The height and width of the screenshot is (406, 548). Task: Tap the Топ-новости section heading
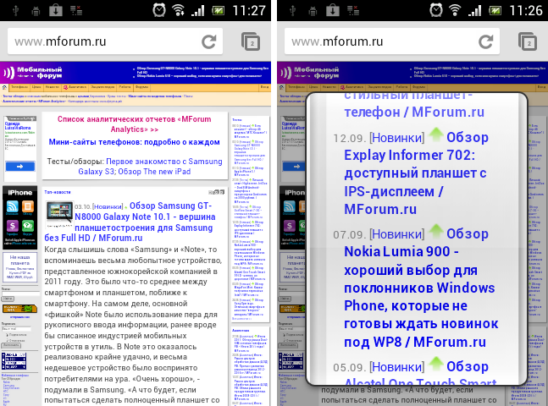[58, 192]
